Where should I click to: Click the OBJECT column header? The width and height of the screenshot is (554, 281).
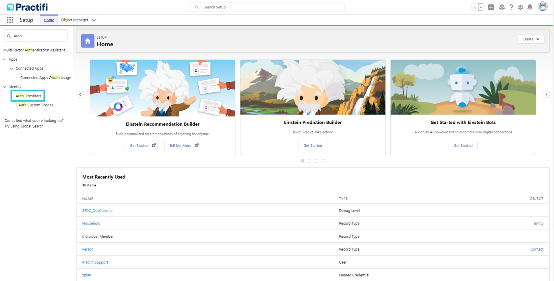coord(536,199)
